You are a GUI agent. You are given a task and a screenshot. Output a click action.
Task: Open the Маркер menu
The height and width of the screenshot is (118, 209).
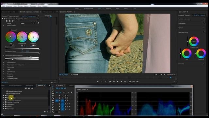[26, 6]
